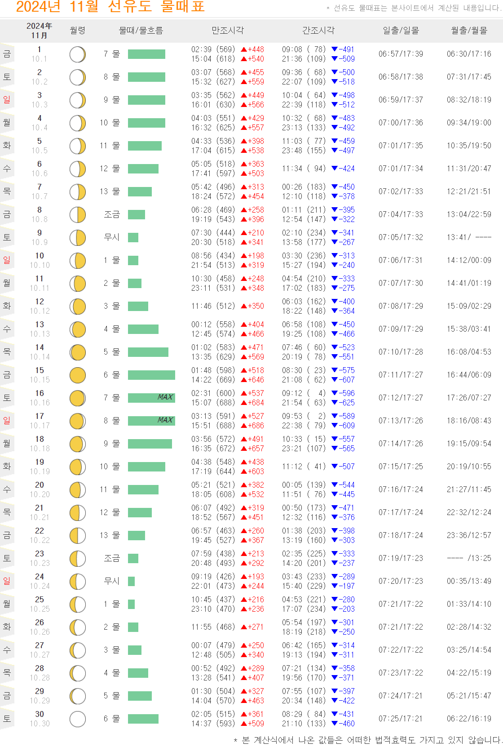
Task: Click the blue triangle next to -625
Action: [x=335, y=403]
